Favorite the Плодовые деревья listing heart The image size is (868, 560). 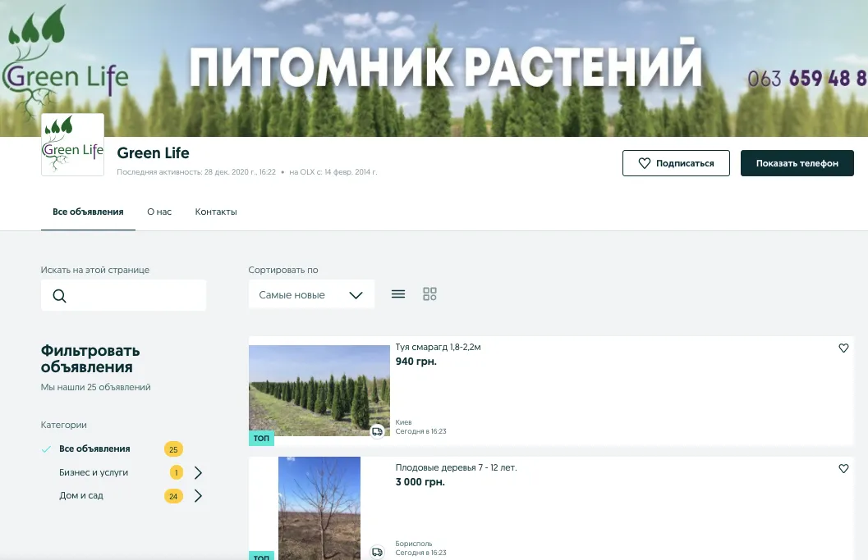(843, 469)
